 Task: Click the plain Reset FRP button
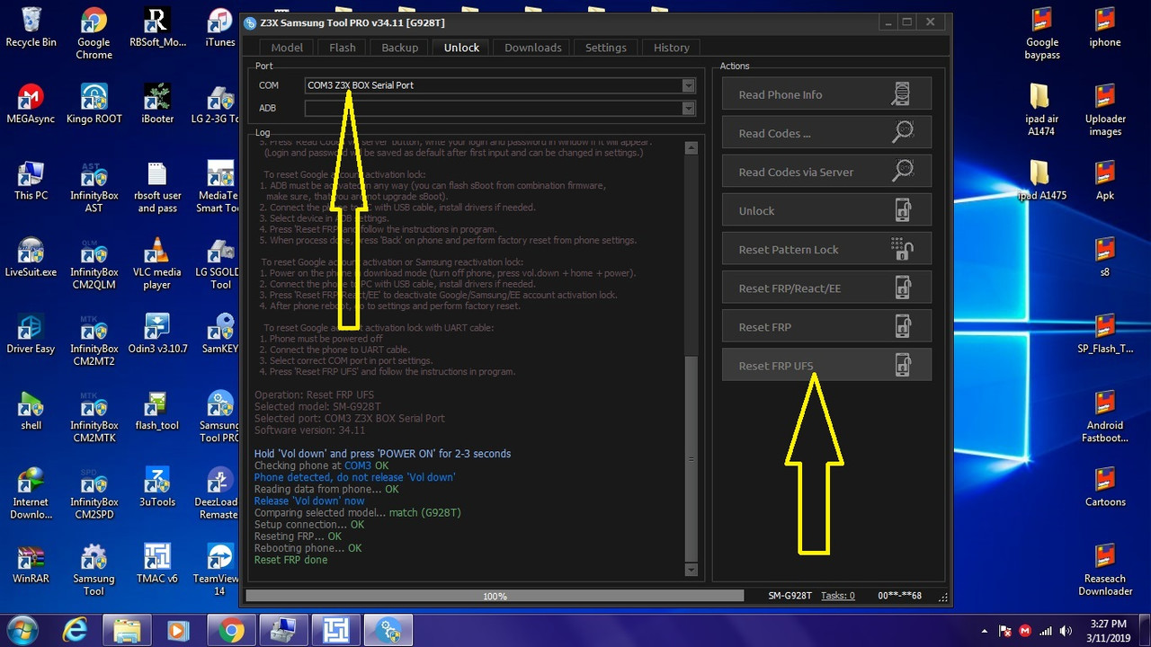826,326
